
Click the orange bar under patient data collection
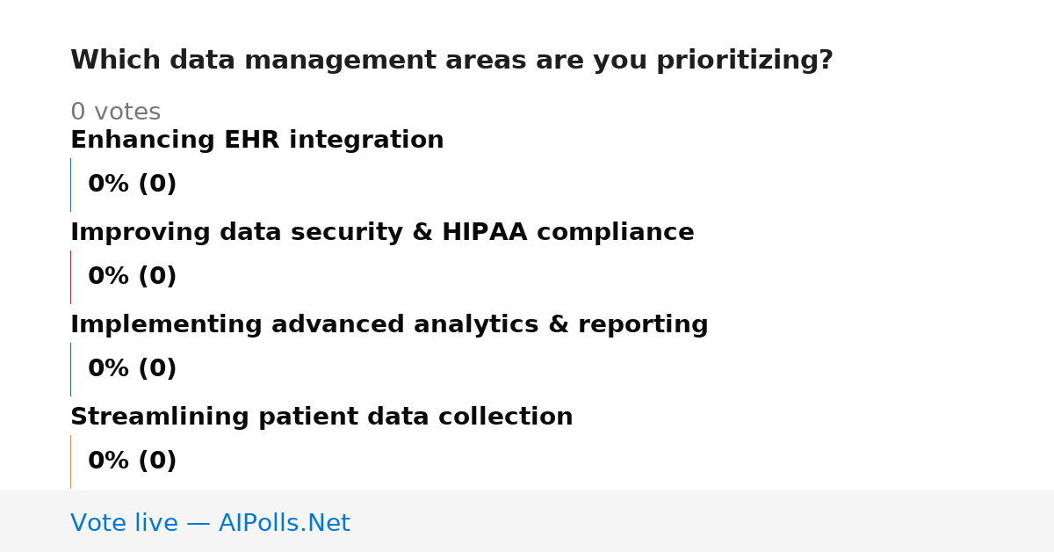70,461
